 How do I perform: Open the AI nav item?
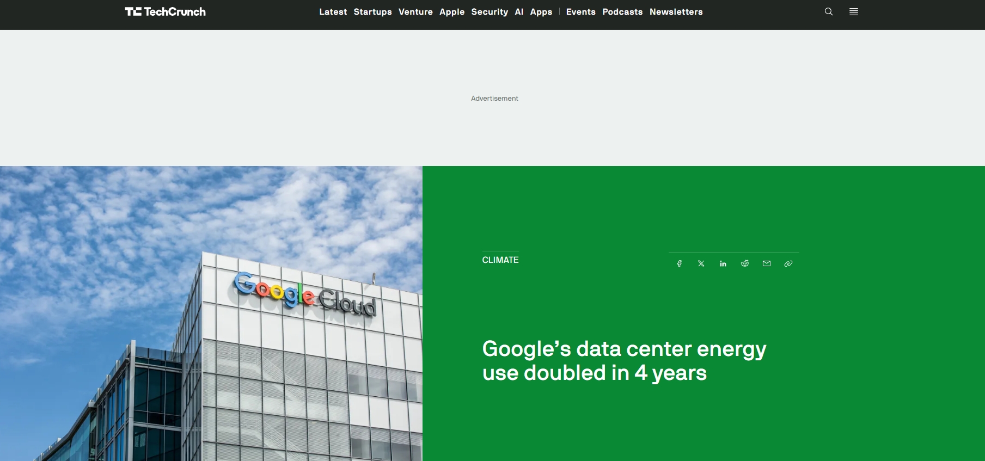tap(519, 11)
